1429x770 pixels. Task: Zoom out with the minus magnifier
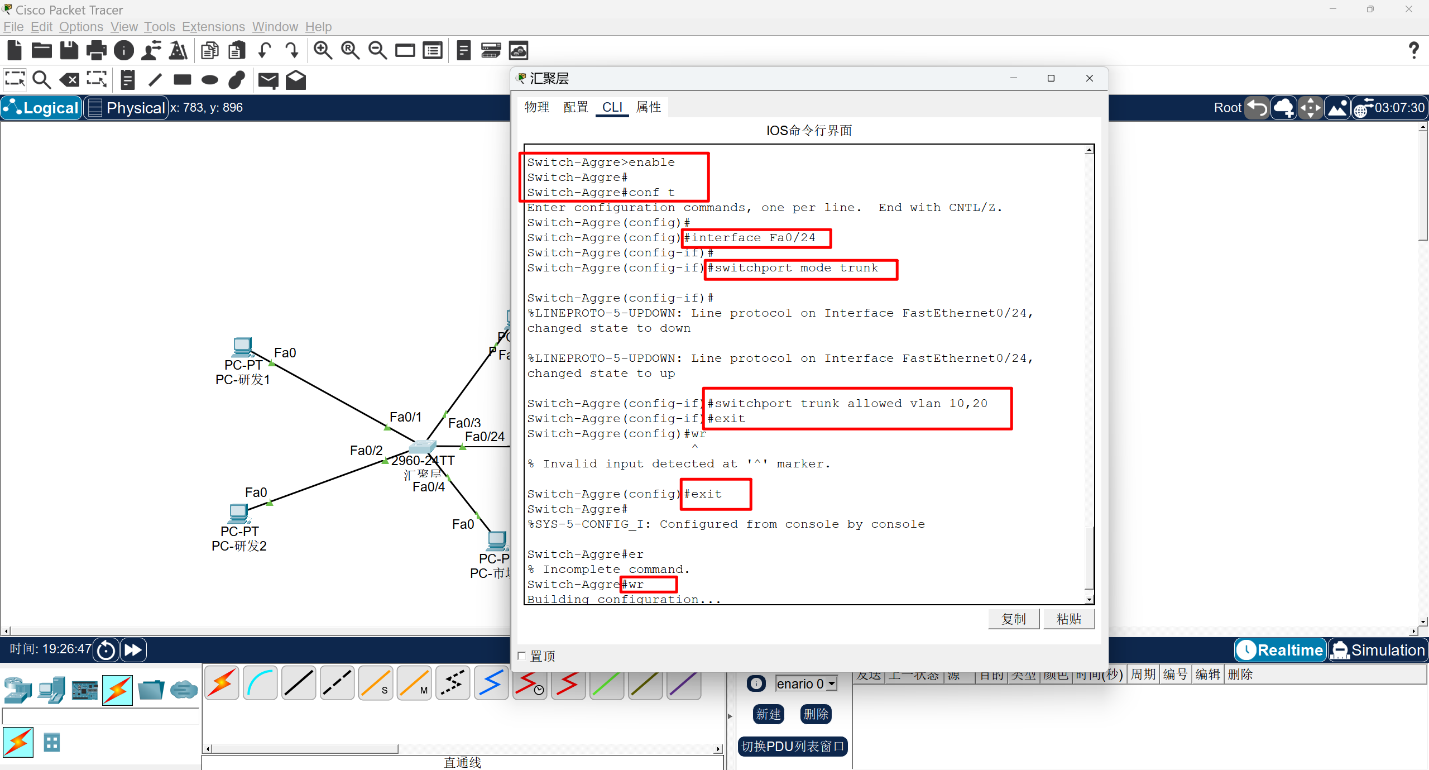point(378,51)
